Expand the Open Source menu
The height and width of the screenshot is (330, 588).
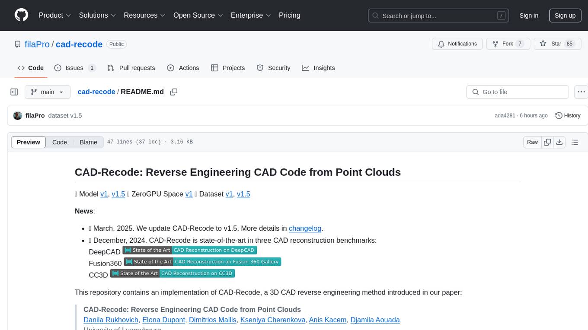click(198, 15)
